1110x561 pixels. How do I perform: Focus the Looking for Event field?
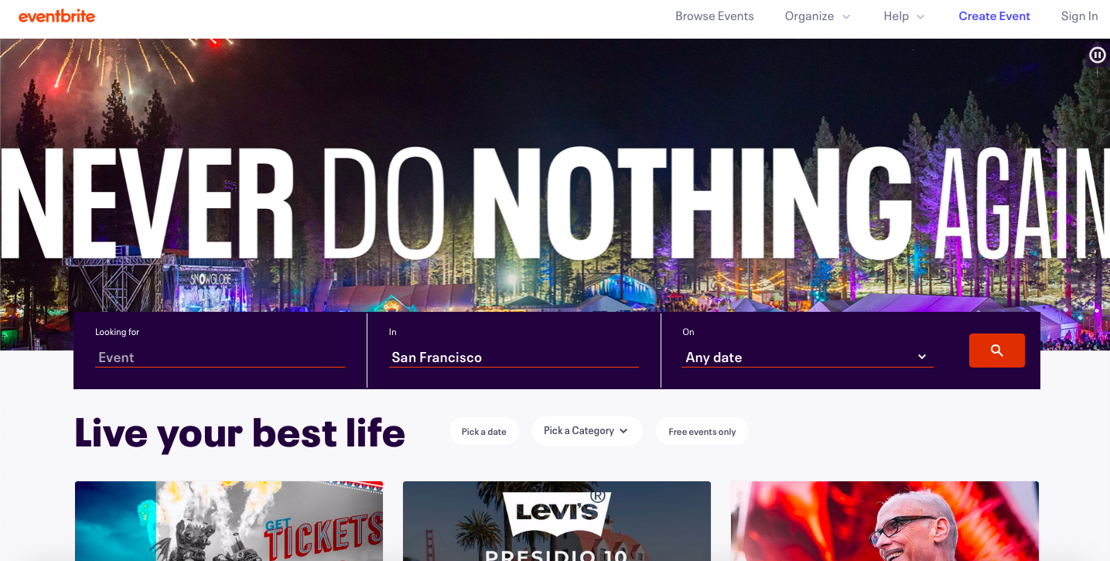[x=220, y=357]
